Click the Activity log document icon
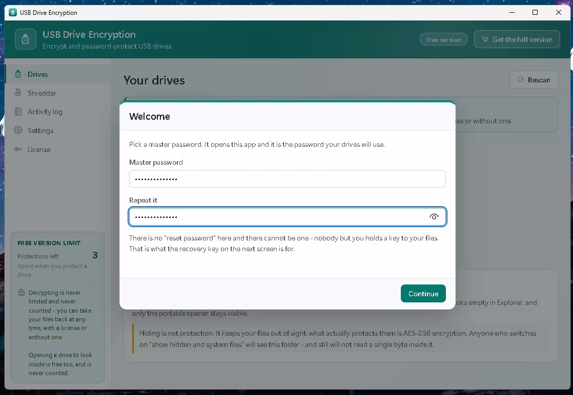The width and height of the screenshot is (573, 395). (18, 112)
